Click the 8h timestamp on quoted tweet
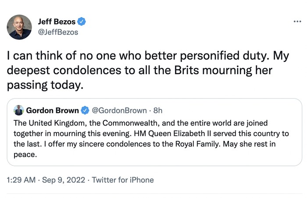The height and width of the screenshot is (198, 307). [x=157, y=110]
